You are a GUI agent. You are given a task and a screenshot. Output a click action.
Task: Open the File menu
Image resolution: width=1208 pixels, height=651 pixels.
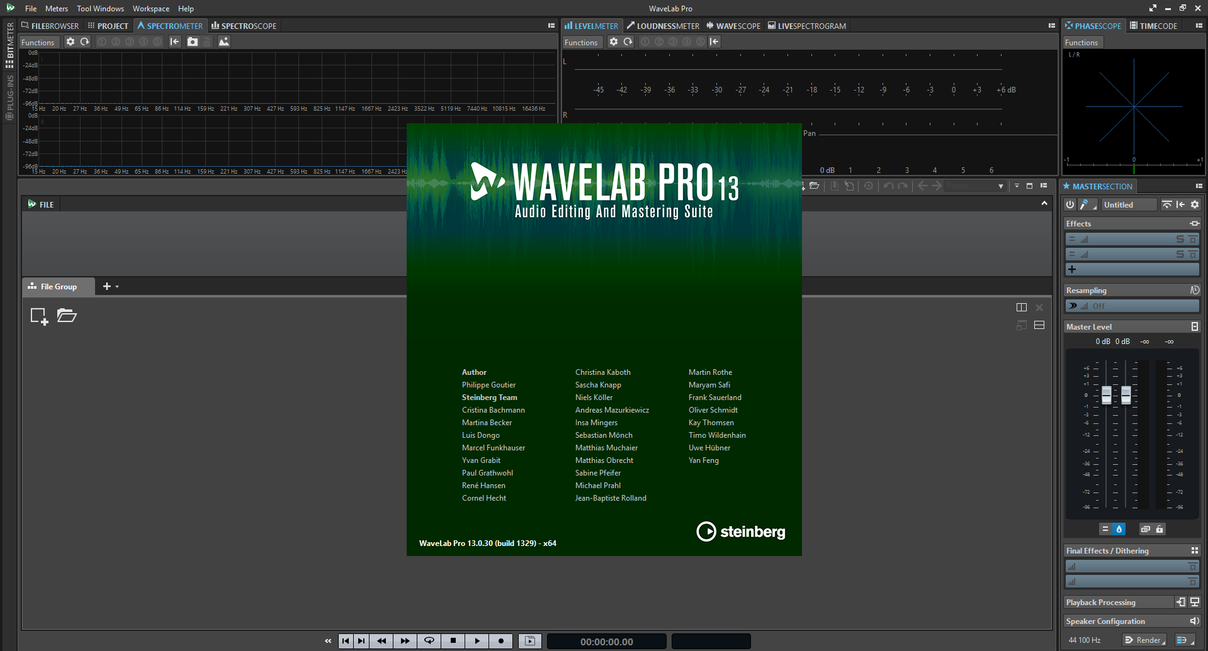[31, 9]
